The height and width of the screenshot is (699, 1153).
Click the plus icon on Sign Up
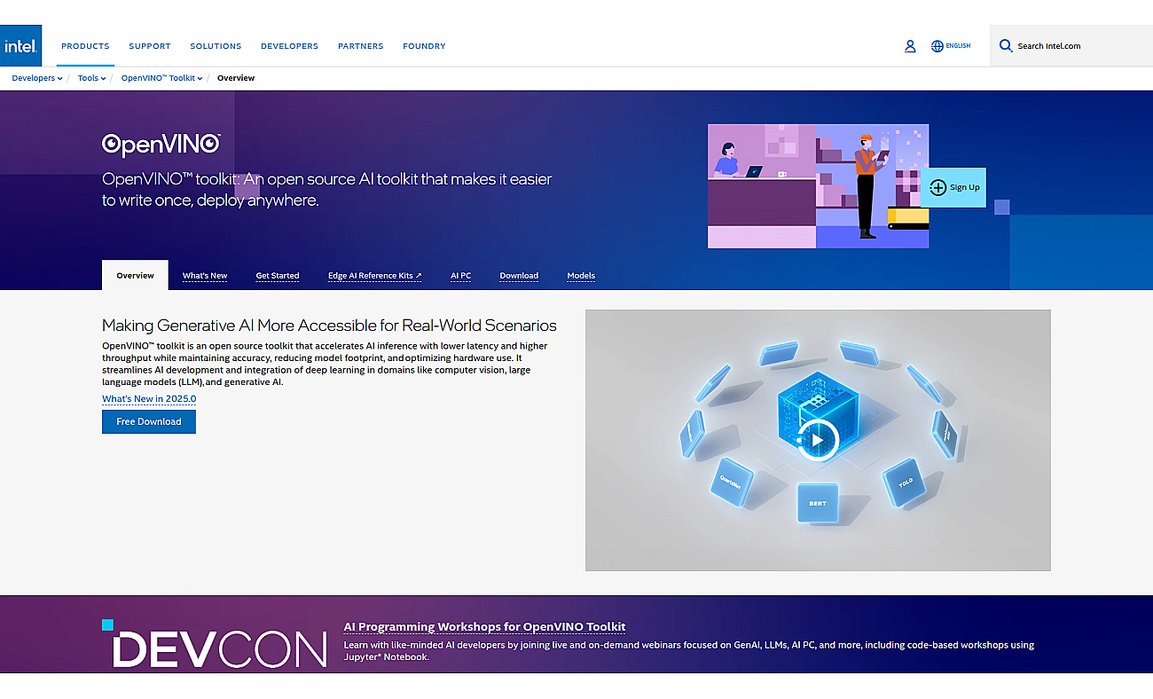click(937, 187)
